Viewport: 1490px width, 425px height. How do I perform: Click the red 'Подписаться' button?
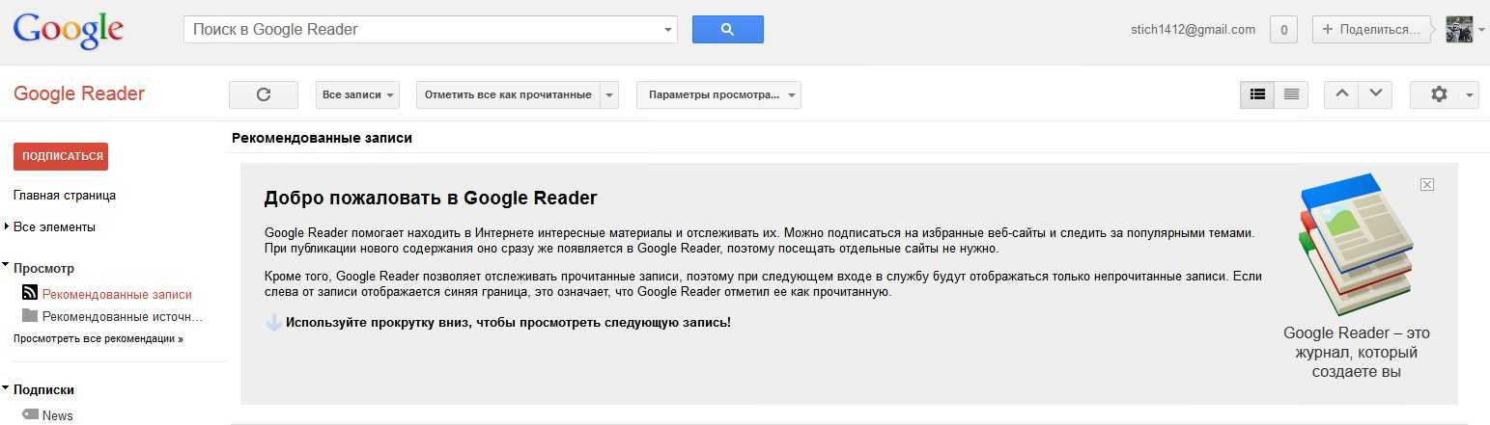pos(61,156)
